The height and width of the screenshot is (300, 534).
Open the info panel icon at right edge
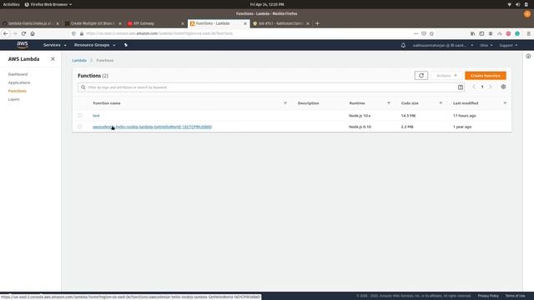pyautogui.click(x=528, y=56)
